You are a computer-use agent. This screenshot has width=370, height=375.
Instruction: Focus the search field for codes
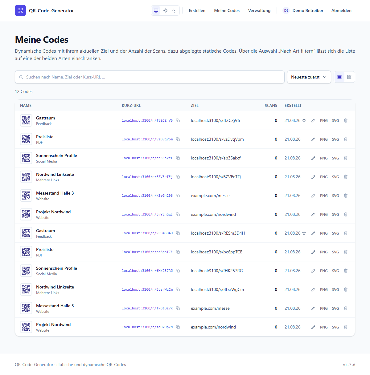click(150, 77)
